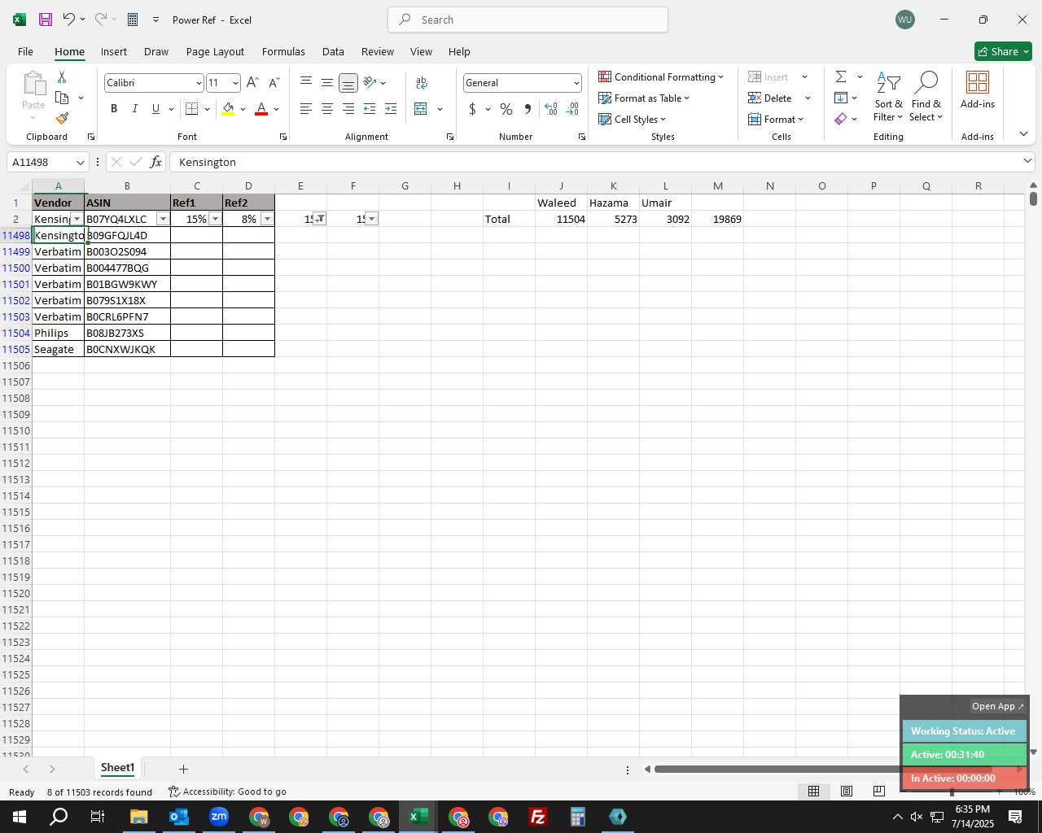Toggle Top Align vertical alignment
Screen dimensions: 1042x833
pyautogui.click(x=306, y=82)
